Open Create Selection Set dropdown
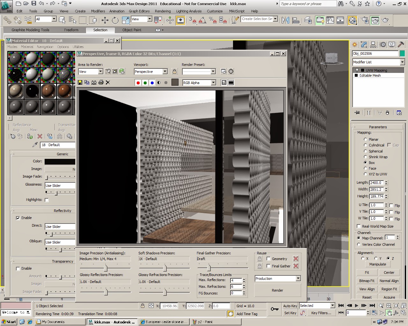Image resolution: width=408 pixels, height=326 pixels. click(x=275, y=19)
